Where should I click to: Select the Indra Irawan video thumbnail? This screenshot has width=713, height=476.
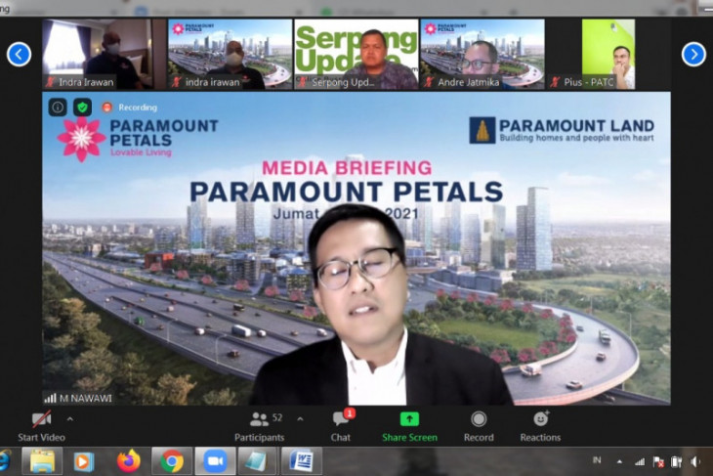(105, 54)
